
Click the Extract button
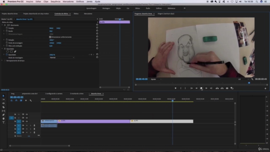222,88
